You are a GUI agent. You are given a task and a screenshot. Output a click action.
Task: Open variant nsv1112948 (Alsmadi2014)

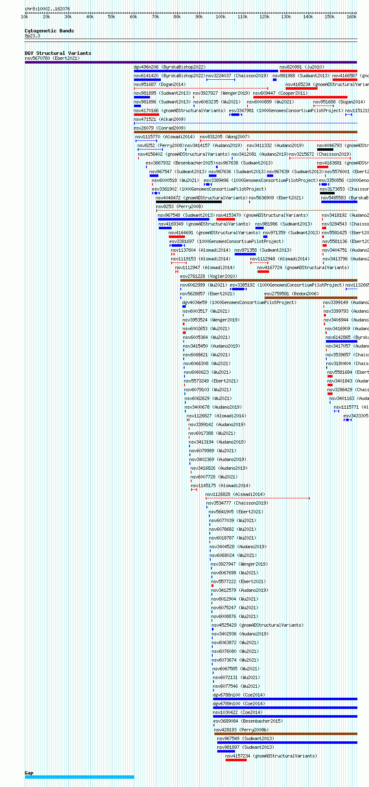click(x=280, y=259)
